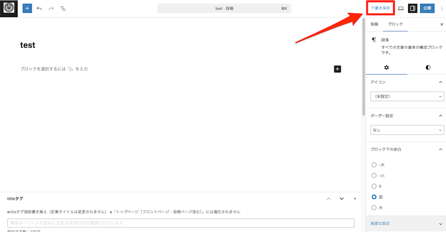446x232 pixels.
Task: Redo the last undone edit
Action: click(51, 8)
